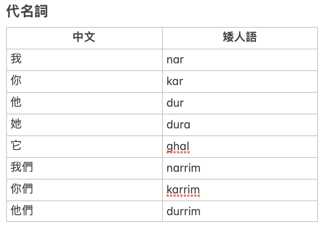
Task: Click the underlined word karrim
Action: [x=183, y=190]
